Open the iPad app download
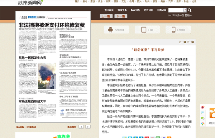This screenshot has width=215, height=138. coord(147,30)
